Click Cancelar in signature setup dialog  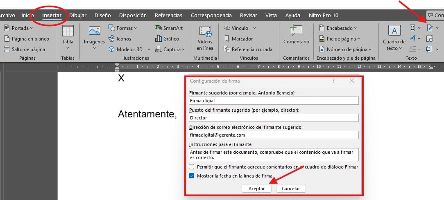[291, 189]
